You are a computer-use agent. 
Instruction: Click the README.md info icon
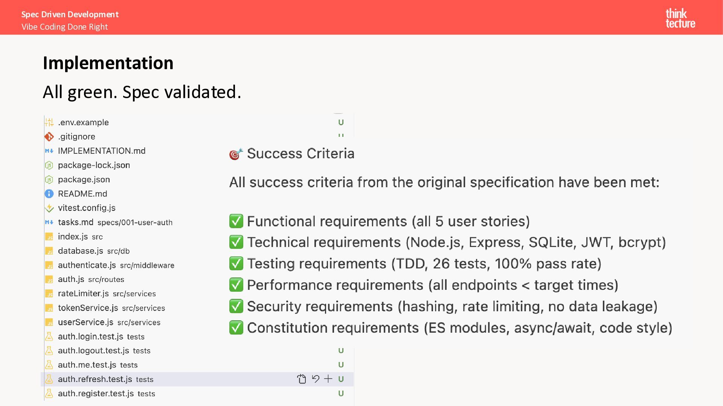pos(49,194)
